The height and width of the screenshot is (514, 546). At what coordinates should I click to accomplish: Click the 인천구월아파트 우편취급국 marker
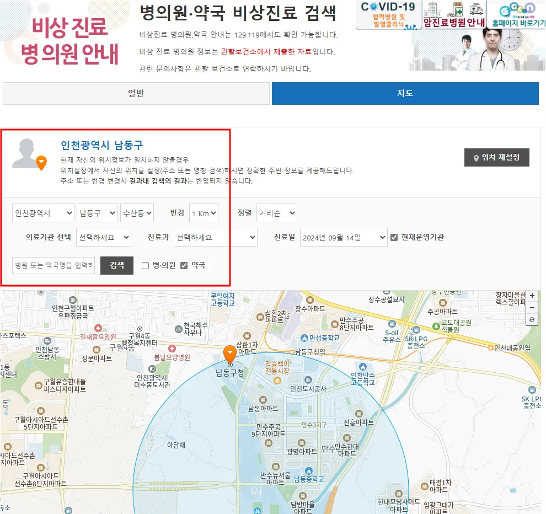(x=73, y=300)
